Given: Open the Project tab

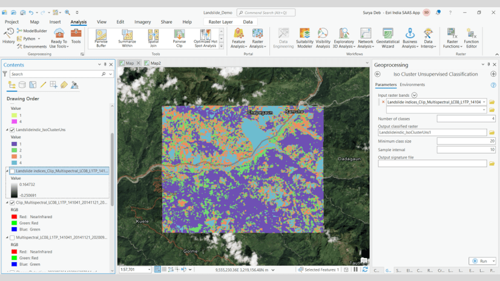Looking at the screenshot, I should click(x=12, y=22).
